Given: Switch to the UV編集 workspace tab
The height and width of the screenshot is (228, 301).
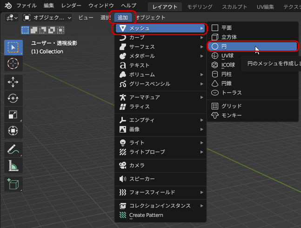Looking at the screenshot, I should click(265, 7).
